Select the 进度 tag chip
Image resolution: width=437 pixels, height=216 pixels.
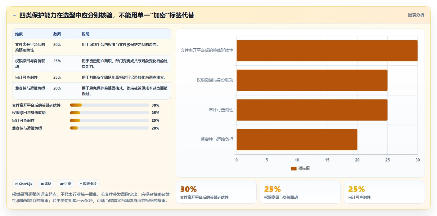click(65, 184)
